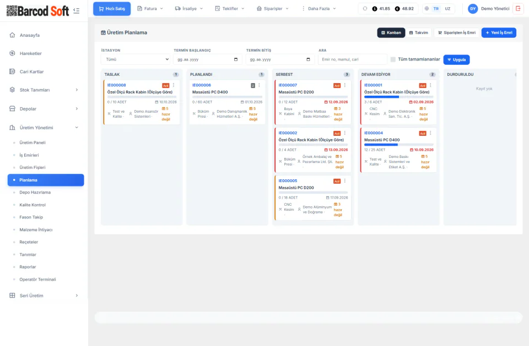The width and height of the screenshot is (529, 346).
Task: Click the progress bar on card IE000007
Action: 313,97
